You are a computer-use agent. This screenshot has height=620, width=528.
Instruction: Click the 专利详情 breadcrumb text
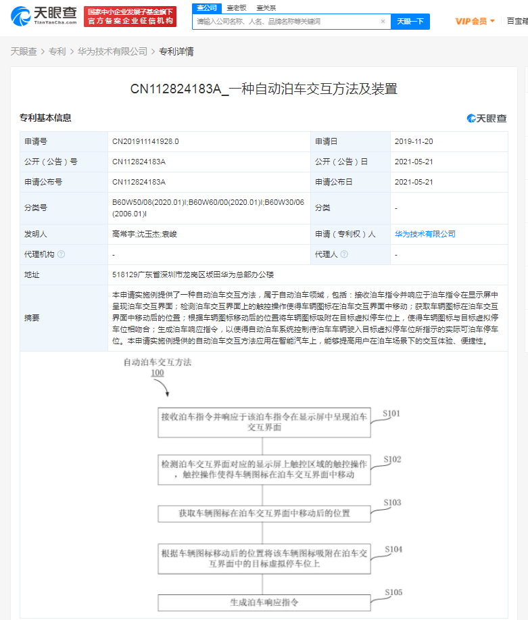click(176, 51)
